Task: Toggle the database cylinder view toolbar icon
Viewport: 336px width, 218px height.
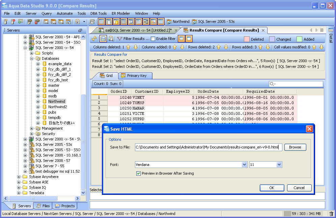Action: pos(116,21)
